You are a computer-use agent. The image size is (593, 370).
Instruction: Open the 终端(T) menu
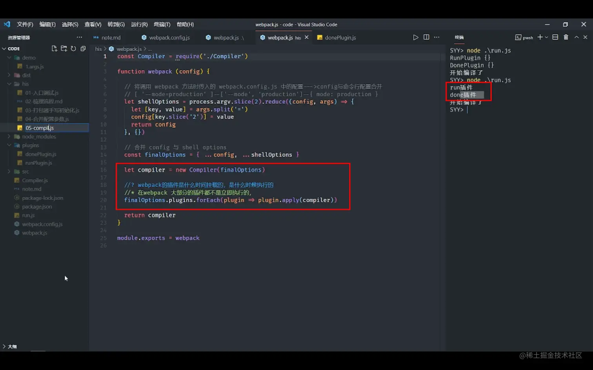pyautogui.click(x=162, y=24)
